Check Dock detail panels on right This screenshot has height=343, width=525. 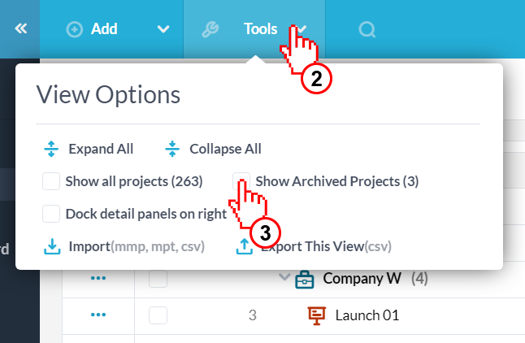51,214
